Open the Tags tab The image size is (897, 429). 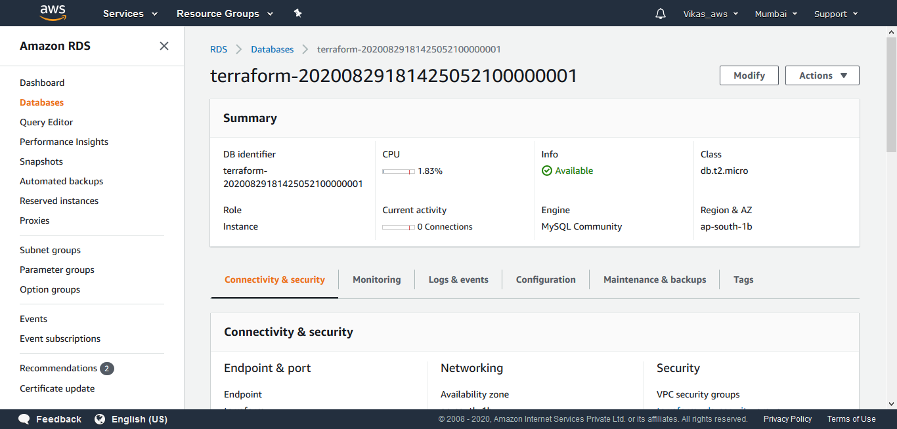point(743,279)
